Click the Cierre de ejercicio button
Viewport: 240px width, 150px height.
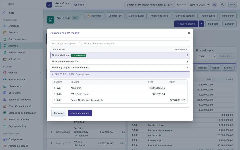(x=185, y=16)
